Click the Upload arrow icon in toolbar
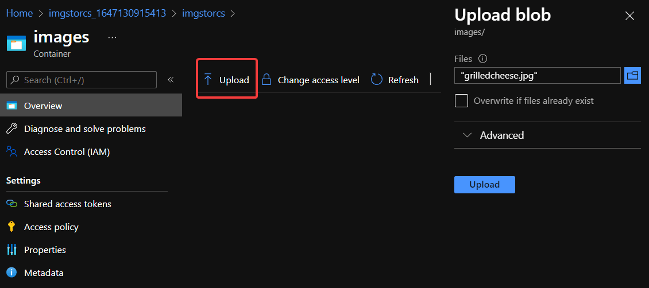Image resolution: width=649 pixels, height=288 pixels. [x=208, y=80]
